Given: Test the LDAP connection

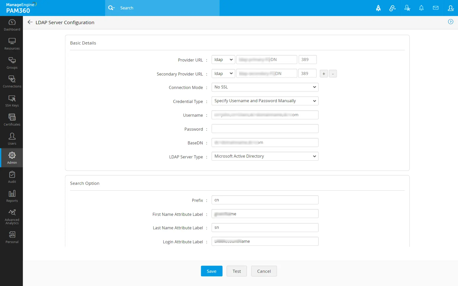Looking at the screenshot, I should point(236,271).
